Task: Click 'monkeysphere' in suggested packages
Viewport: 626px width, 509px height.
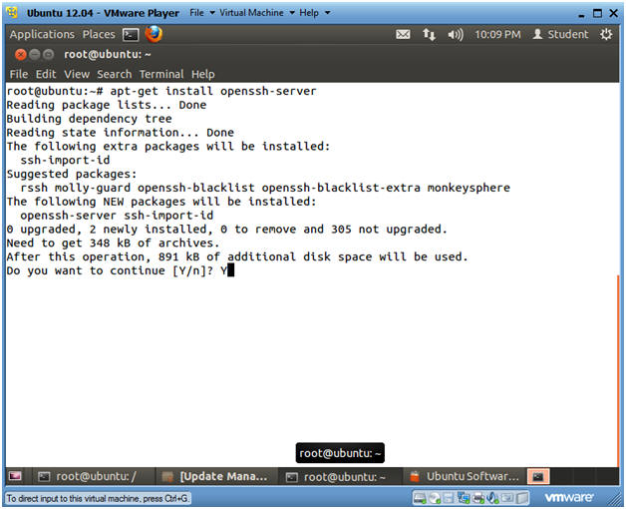Action: pyautogui.click(x=469, y=188)
